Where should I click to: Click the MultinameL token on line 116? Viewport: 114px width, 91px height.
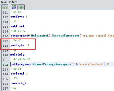[x=40, y=36]
